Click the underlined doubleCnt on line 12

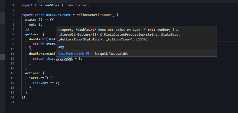64,59
